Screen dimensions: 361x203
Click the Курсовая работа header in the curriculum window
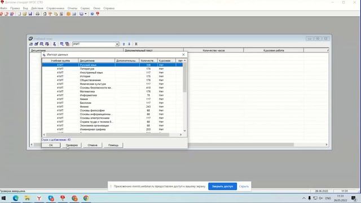point(274,50)
